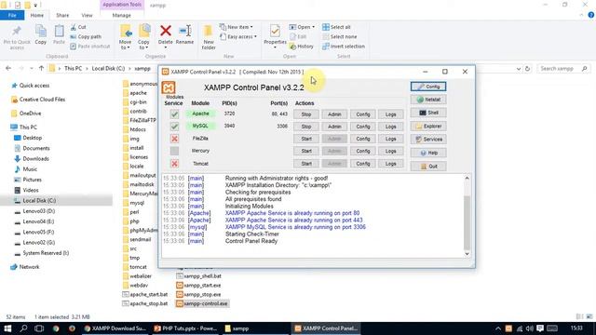Click XAMPP log scrollbar down arrow
The width and height of the screenshot is (596, 335).
click(467, 254)
